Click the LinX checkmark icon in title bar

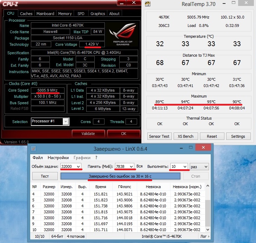point(34,149)
